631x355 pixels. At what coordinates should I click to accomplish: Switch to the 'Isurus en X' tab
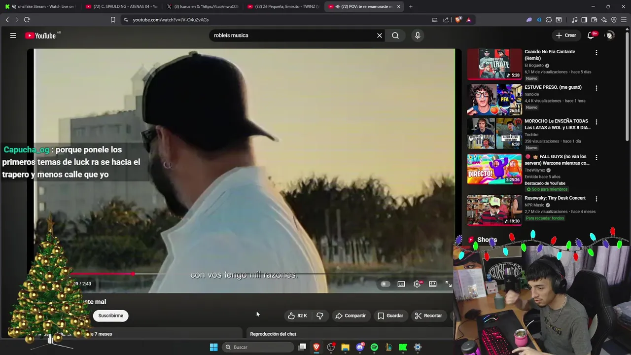[x=203, y=6]
